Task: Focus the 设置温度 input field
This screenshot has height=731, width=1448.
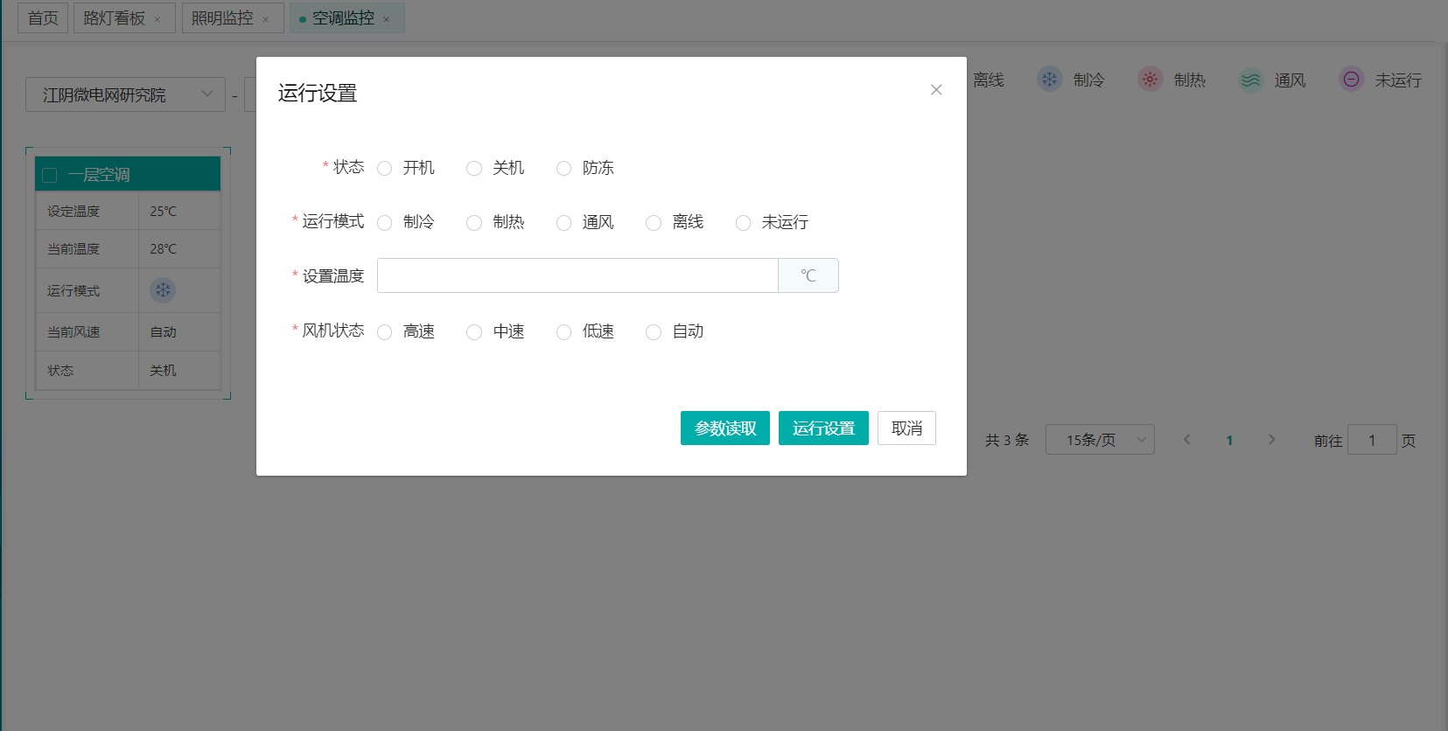Action: click(x=577, y=275)
